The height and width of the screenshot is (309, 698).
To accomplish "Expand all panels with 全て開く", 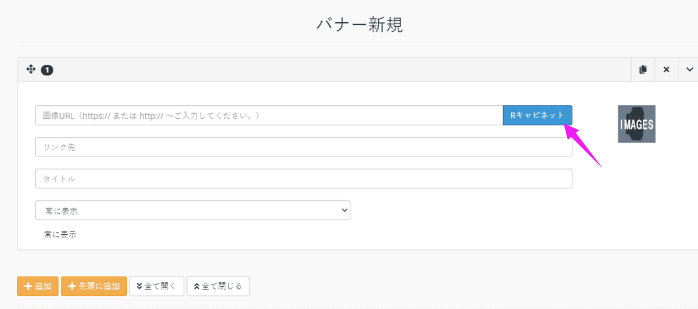I will pos(157,286).
